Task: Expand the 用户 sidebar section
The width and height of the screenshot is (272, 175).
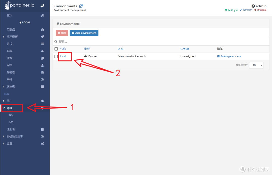Action: pyautogui.click(x=9, y=101)
